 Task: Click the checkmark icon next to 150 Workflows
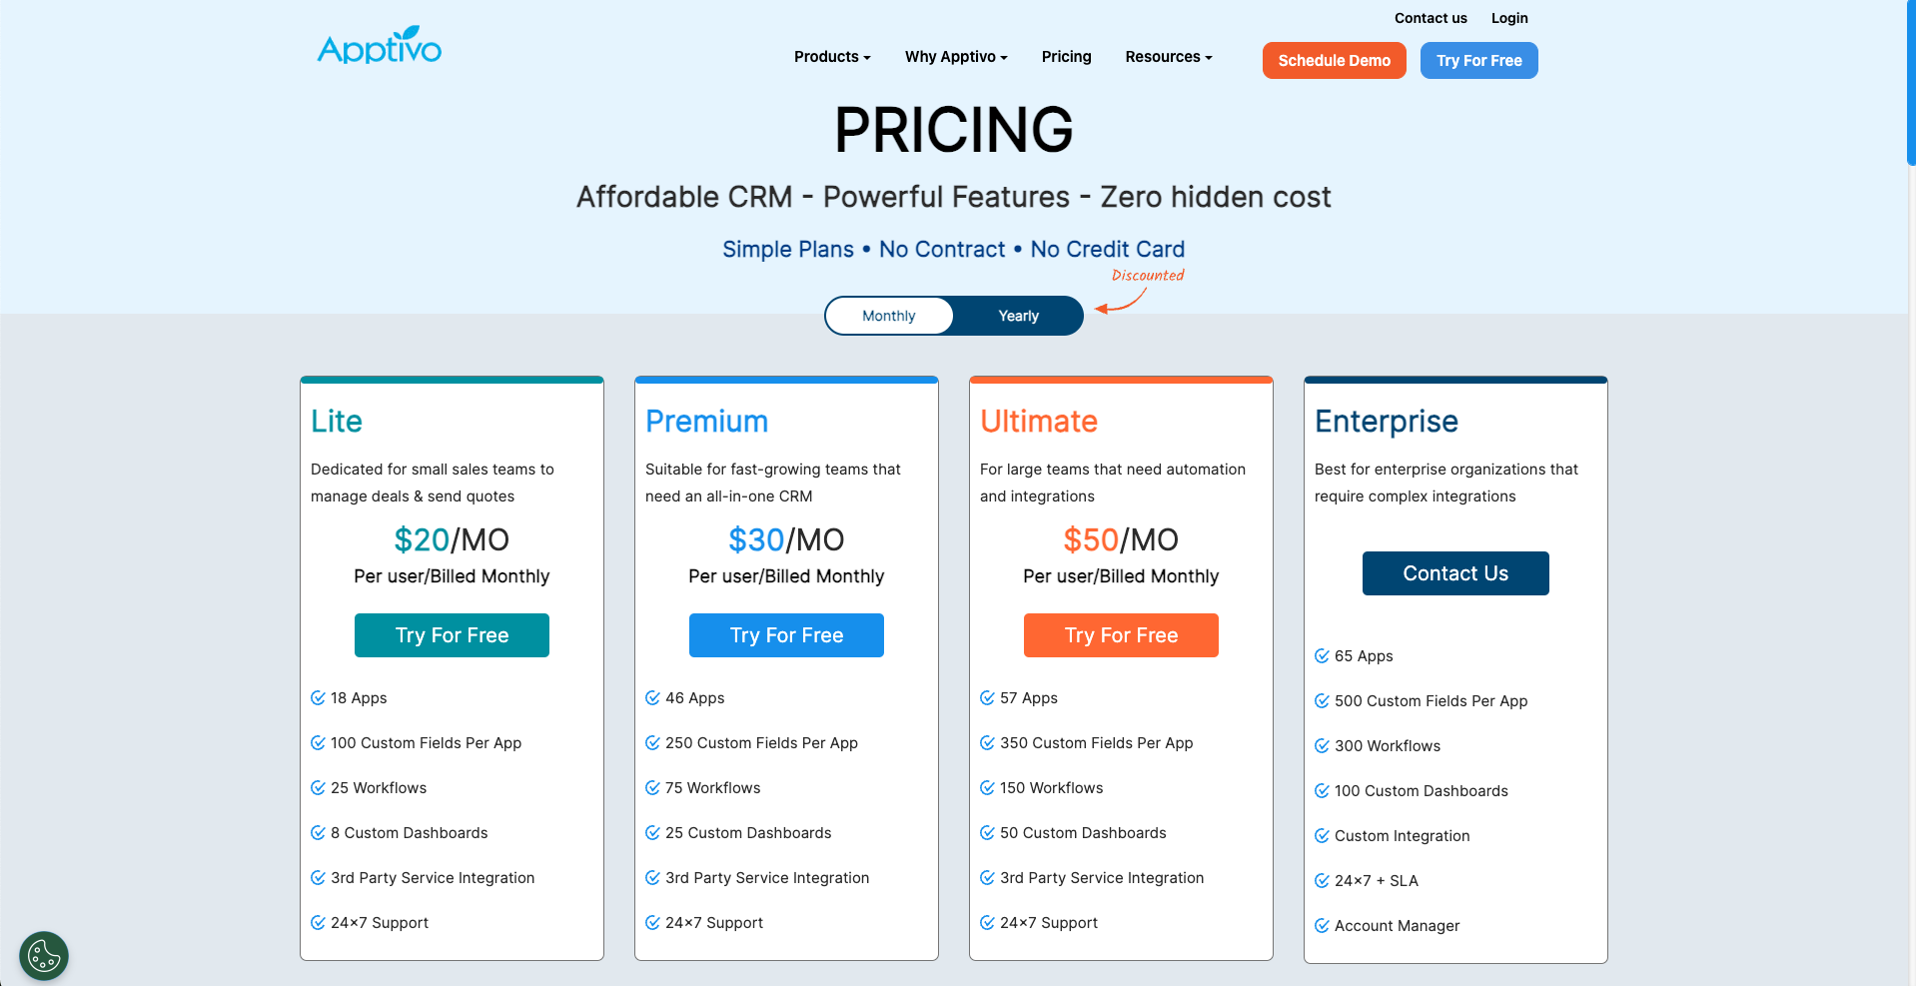pyautogui.click(x=987, y=788)
